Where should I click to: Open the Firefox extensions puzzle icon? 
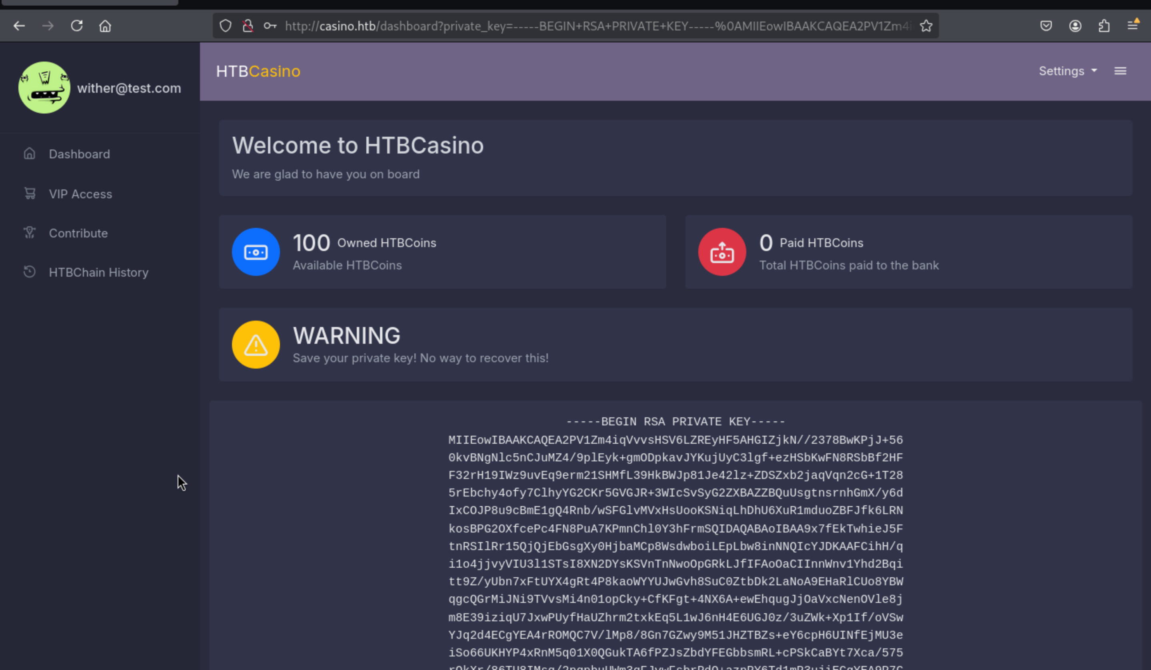[1104, 26]
